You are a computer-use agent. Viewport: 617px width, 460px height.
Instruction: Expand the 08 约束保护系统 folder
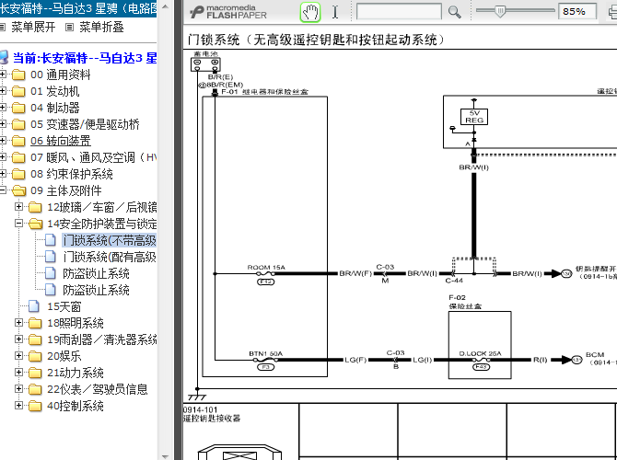click(3, 174)
